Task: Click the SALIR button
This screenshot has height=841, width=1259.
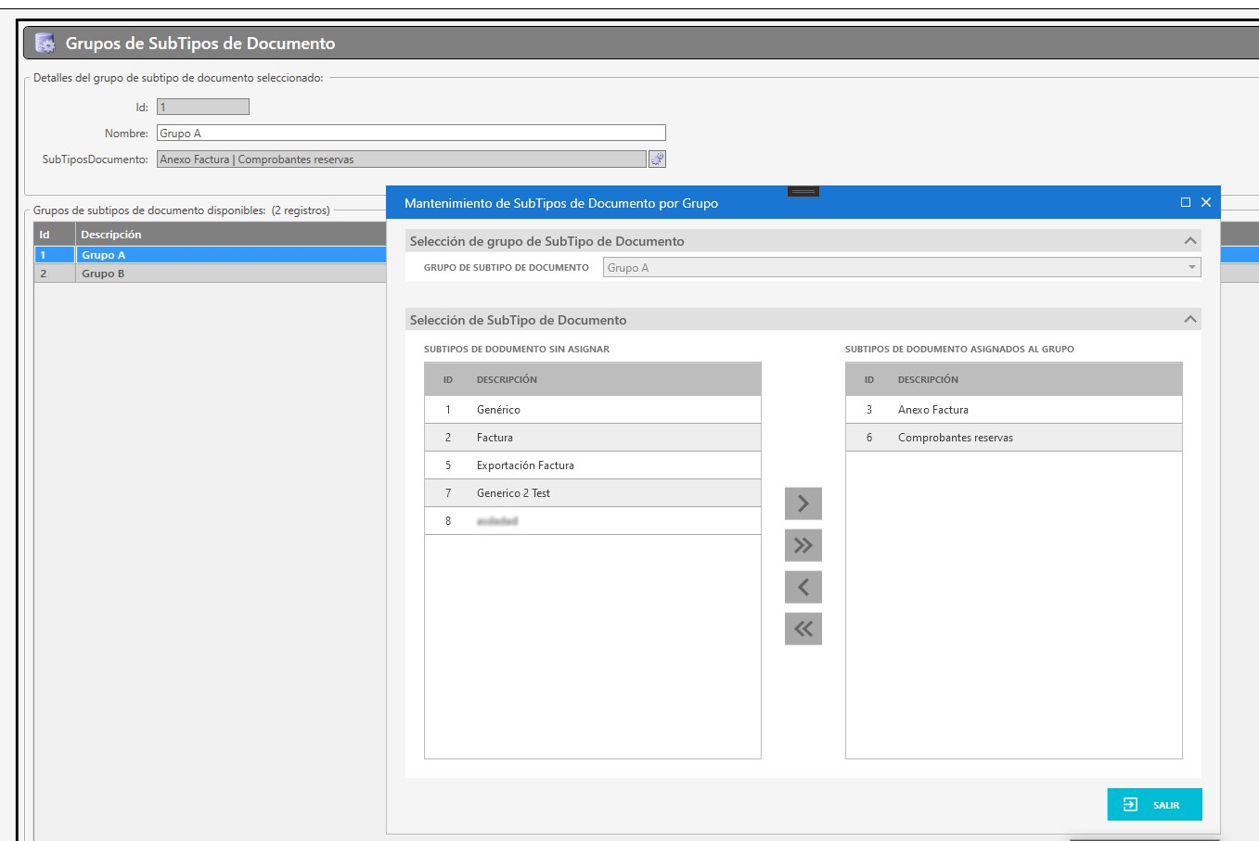Action: coord(1154,805)
